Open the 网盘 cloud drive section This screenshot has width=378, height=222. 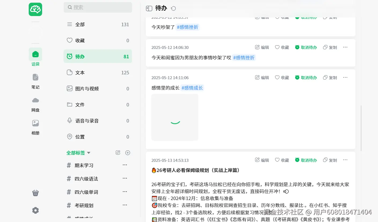click(35, 104)
